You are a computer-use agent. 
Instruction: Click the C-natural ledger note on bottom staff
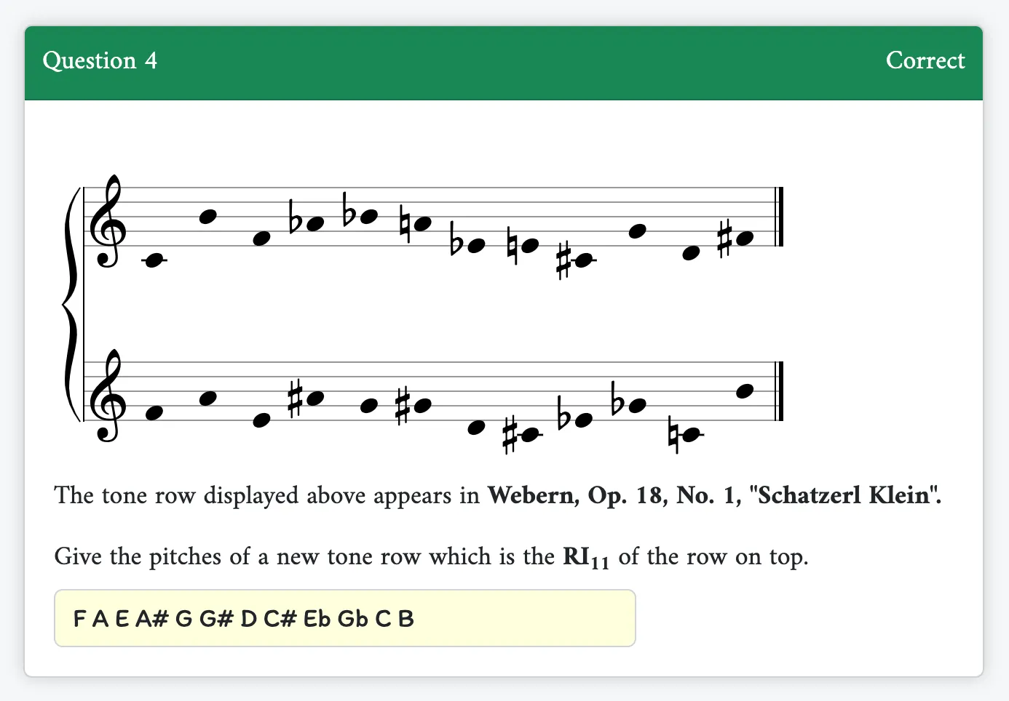pos(685,435)
